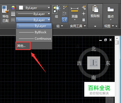Image resolution: width=121 pixels, height=103 pixels.
Task: Click the Base point (基点) icon
Action: click(111, 9)
